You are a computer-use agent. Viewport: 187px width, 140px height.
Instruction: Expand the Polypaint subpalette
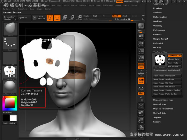158,43
